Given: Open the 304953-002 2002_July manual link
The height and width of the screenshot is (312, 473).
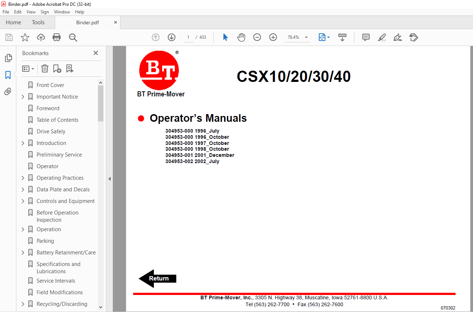Looking at the screenshot, I should point(192,161).
